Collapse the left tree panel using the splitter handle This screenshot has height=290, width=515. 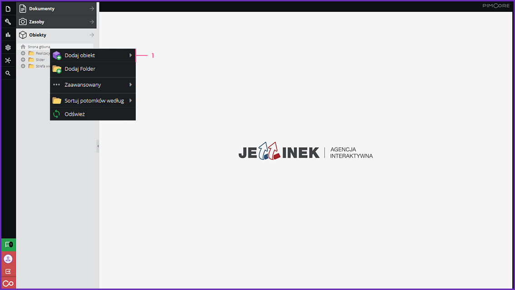(98, 146)
